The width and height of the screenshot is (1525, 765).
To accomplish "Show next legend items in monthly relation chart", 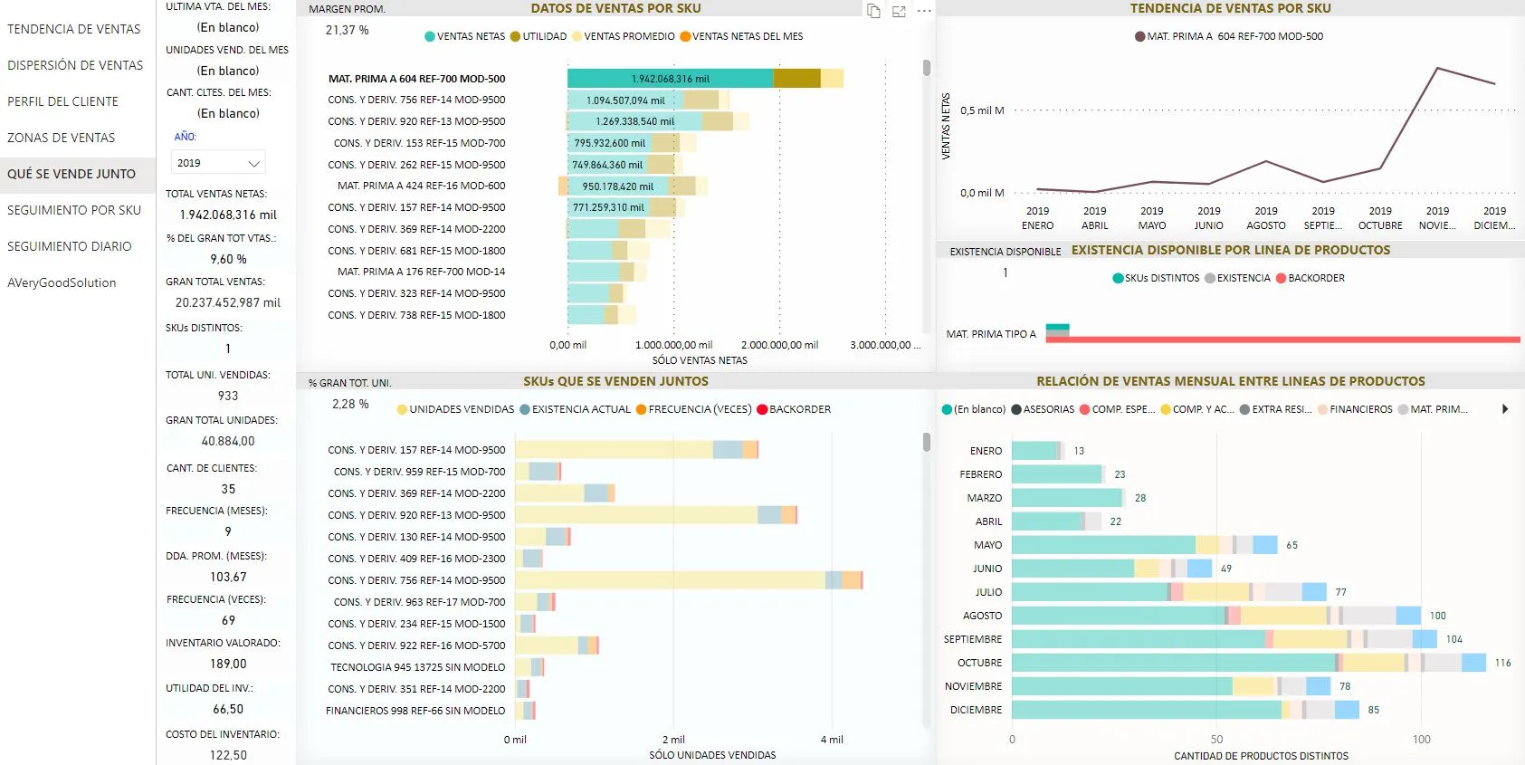I will (x=1505, y=409).
